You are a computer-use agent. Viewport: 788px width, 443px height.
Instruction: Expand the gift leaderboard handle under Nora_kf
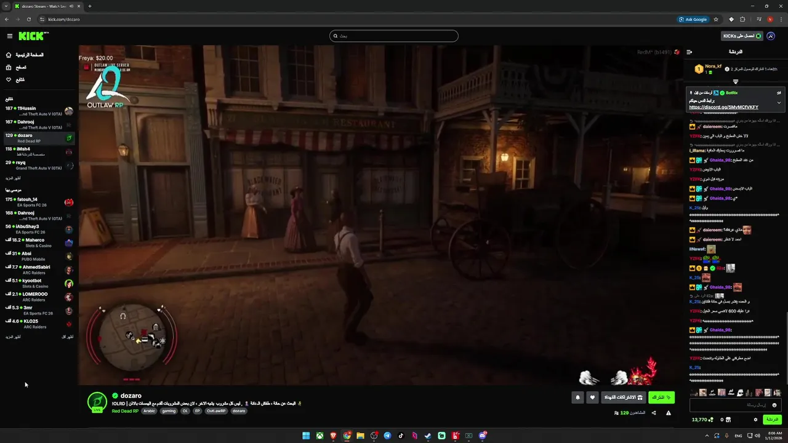[x=735, y=81]
